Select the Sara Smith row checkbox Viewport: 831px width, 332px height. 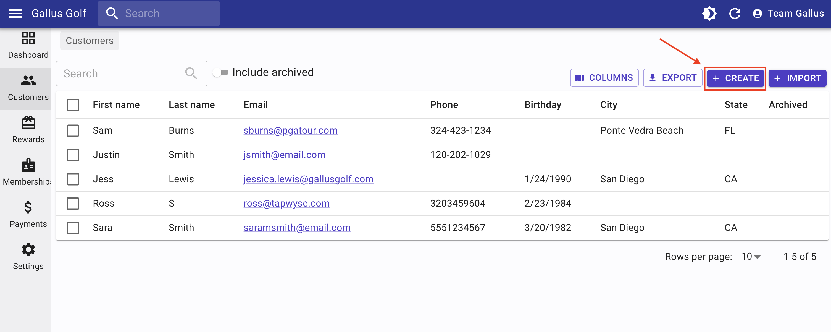(73, 228)
